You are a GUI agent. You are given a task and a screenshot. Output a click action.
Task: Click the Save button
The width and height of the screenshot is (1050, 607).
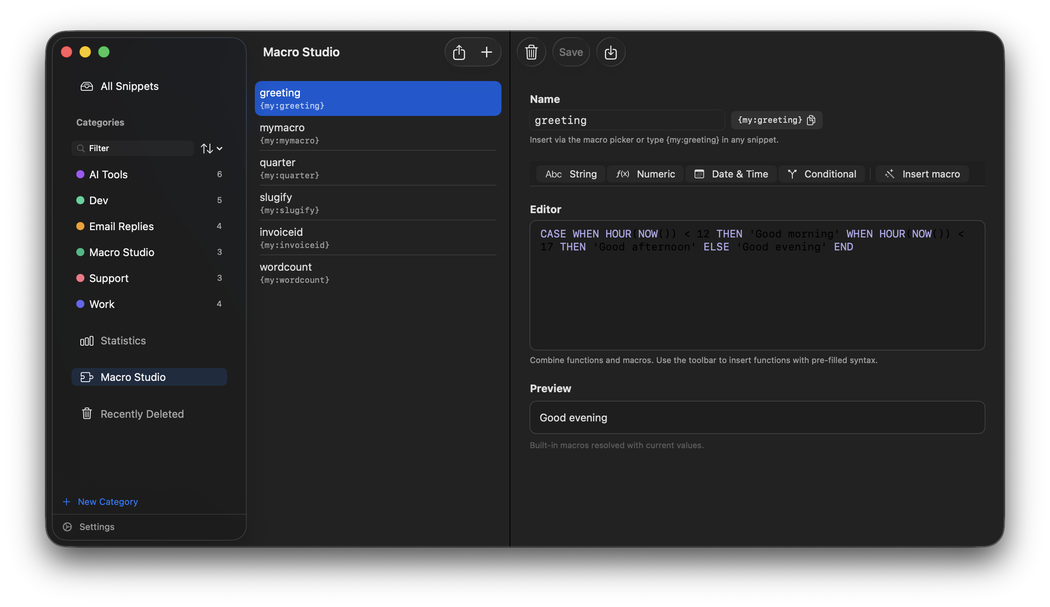pos(571,52)
